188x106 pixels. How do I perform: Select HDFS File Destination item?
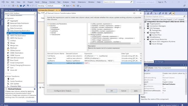pyautogui.click(x=18, y=36)
